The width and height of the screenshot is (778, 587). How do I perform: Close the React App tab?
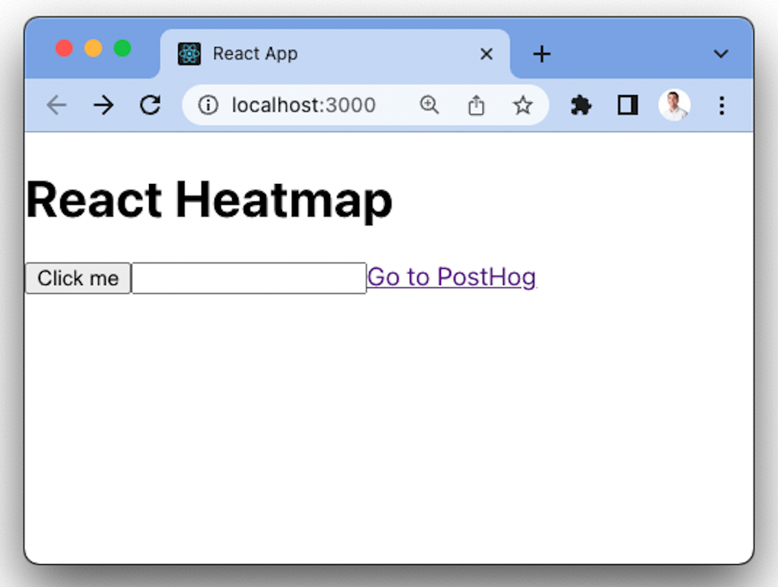click(x=486, y=54)
